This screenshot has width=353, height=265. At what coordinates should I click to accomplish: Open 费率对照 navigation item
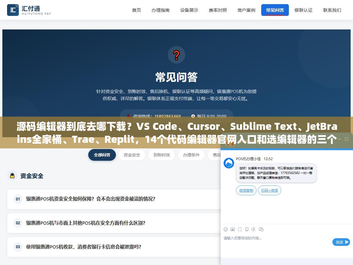pyautogui.click(x=218, y=10)
